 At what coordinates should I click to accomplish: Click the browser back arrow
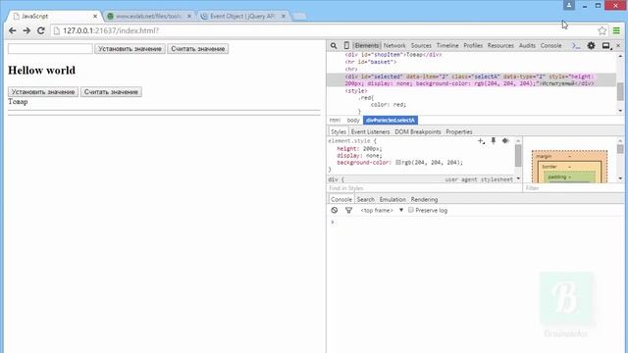(13, 30)
